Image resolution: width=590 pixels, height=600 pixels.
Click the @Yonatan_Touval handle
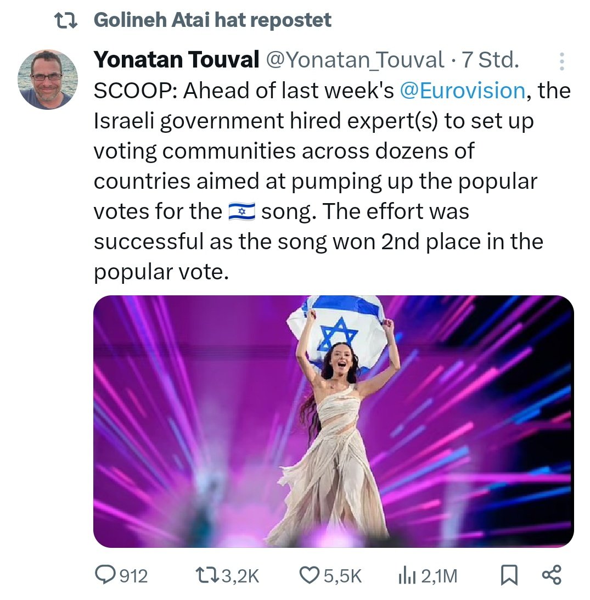click(355, 60)
